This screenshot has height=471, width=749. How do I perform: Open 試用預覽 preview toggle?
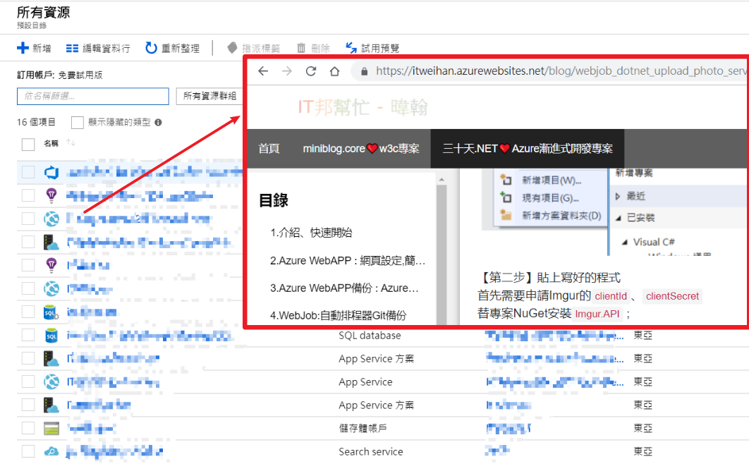372,48
